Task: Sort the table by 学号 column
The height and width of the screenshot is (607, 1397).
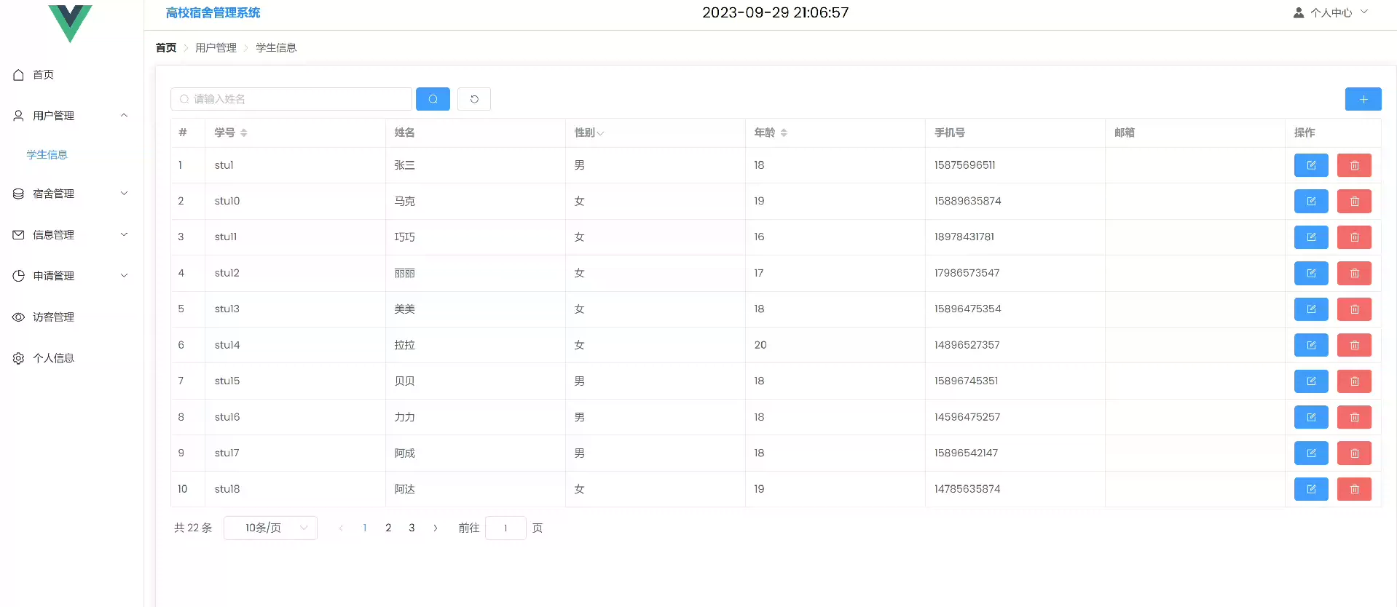Action: [x=243, y=132]
